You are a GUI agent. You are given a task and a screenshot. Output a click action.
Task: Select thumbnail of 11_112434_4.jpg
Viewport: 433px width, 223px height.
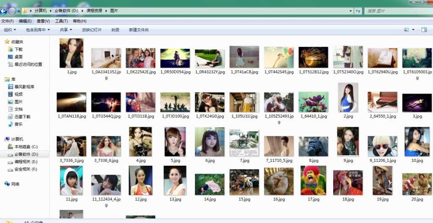coord(106,185)
